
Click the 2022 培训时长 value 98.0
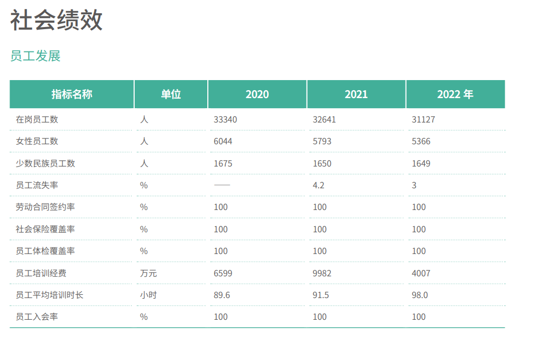pos(419,295)
